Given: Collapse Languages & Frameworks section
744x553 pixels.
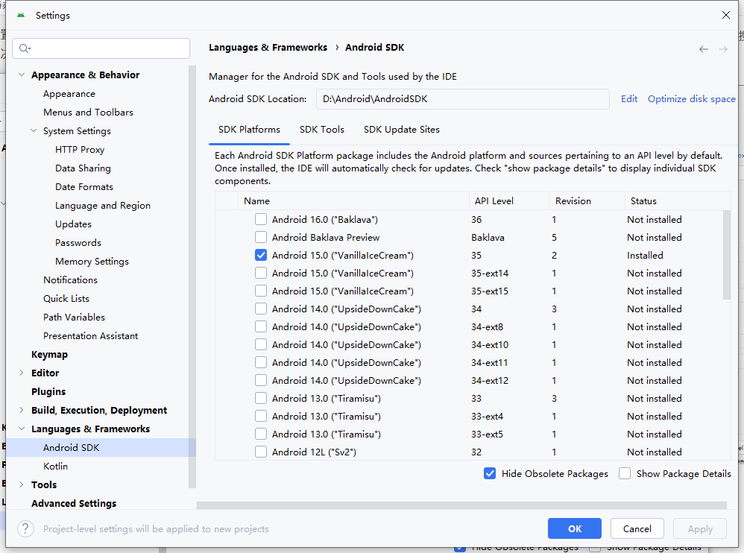Looking at the screenshot, I should pyautogui.click(x=22, y=429).
